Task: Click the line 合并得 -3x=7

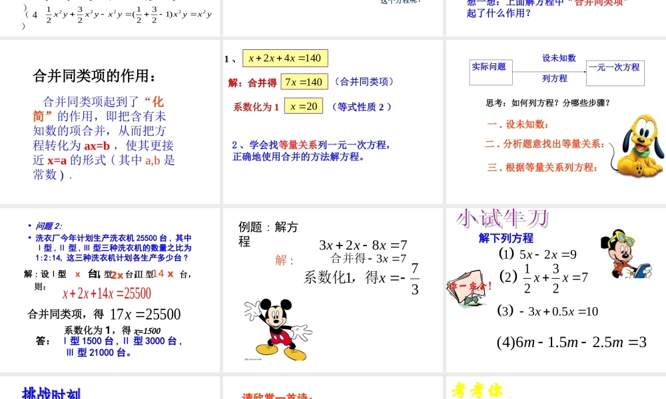Action: click(368, 258)
